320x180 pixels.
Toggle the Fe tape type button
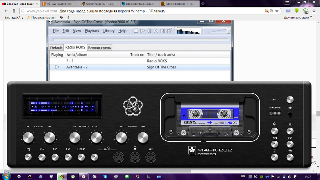pos(68,157)
